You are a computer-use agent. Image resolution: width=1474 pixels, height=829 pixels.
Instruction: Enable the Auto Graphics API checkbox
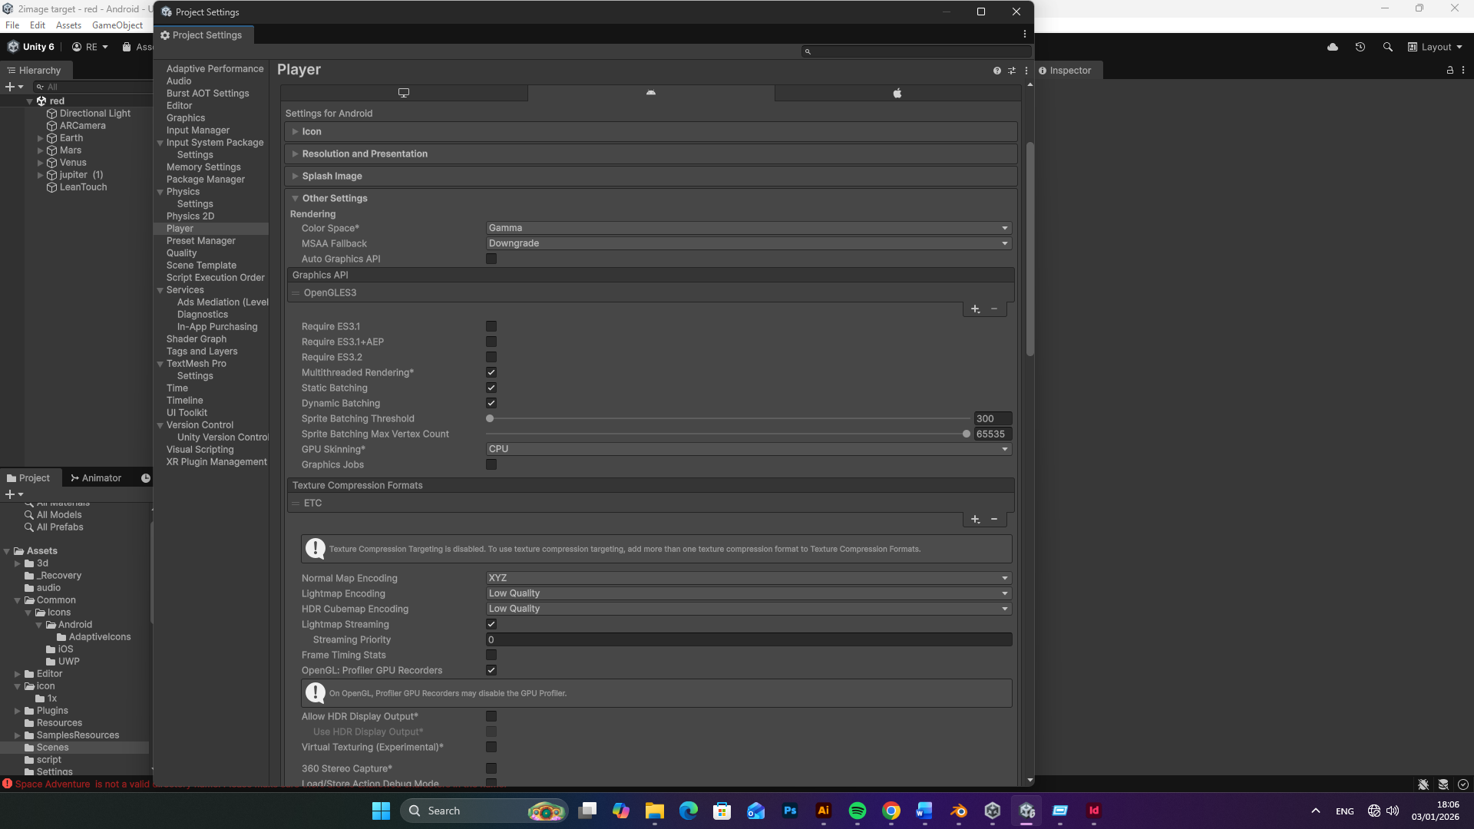click(491, 259)
